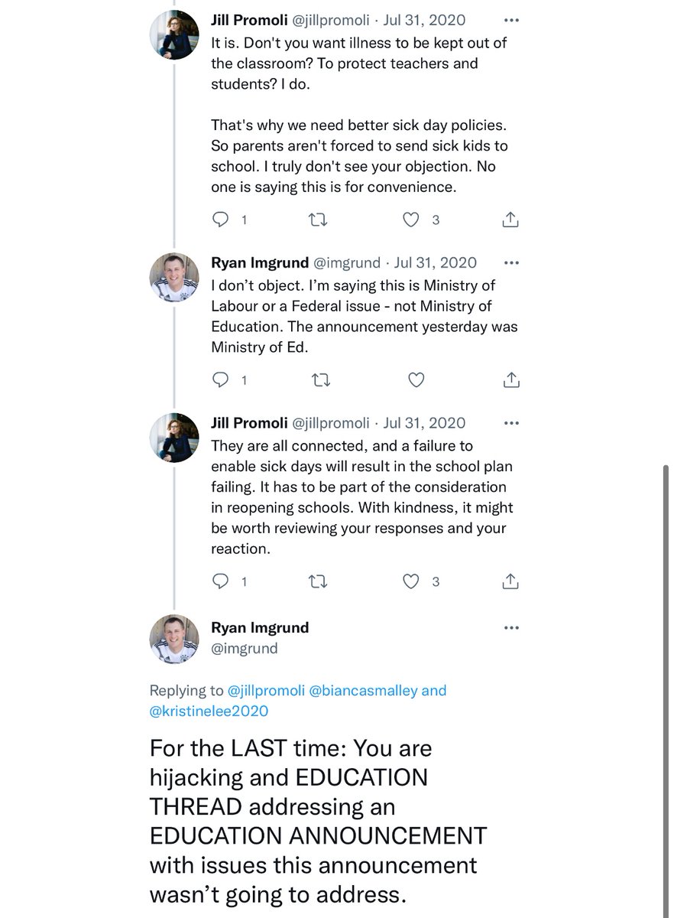Viewport: 674px width, 918px height.
Task: Like Ryan Imgrund's Ministry of Ed tweet
Action: [x=413, y=379]
